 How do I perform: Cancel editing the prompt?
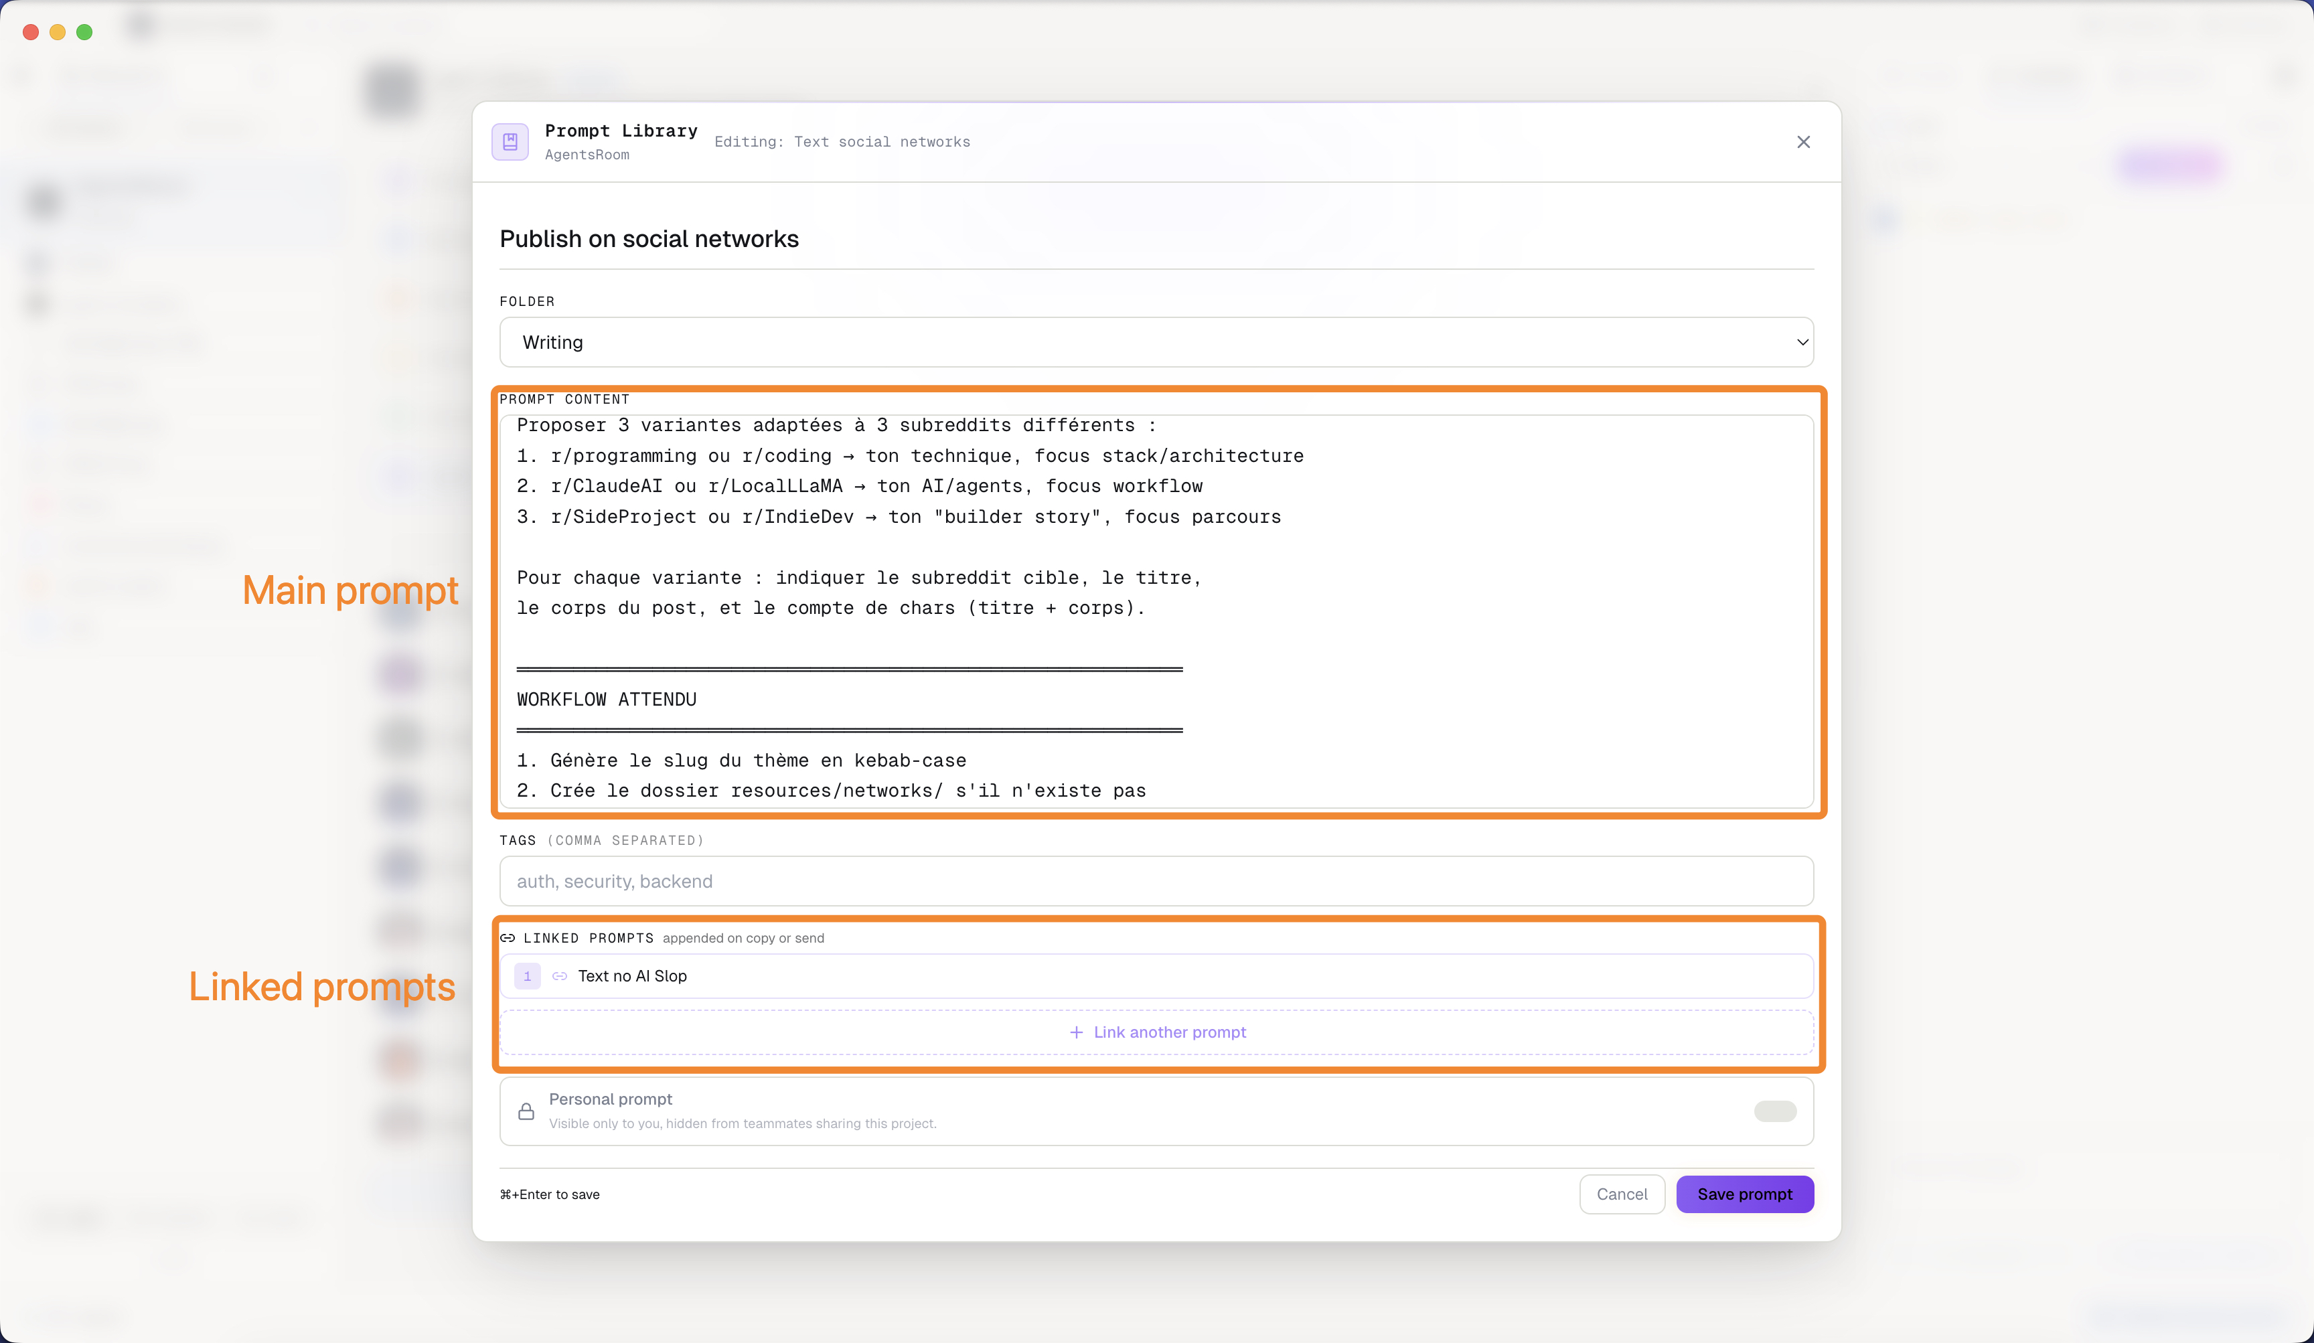(x=1622, y=1194)
